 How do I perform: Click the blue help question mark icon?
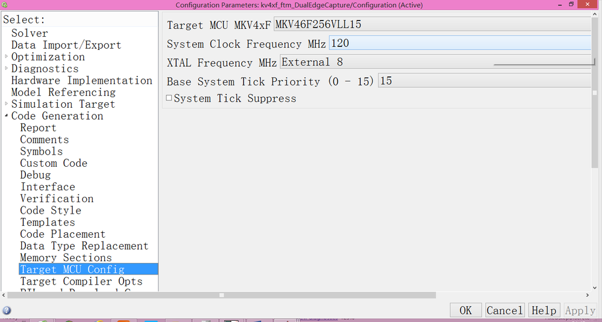coord(7,311)
